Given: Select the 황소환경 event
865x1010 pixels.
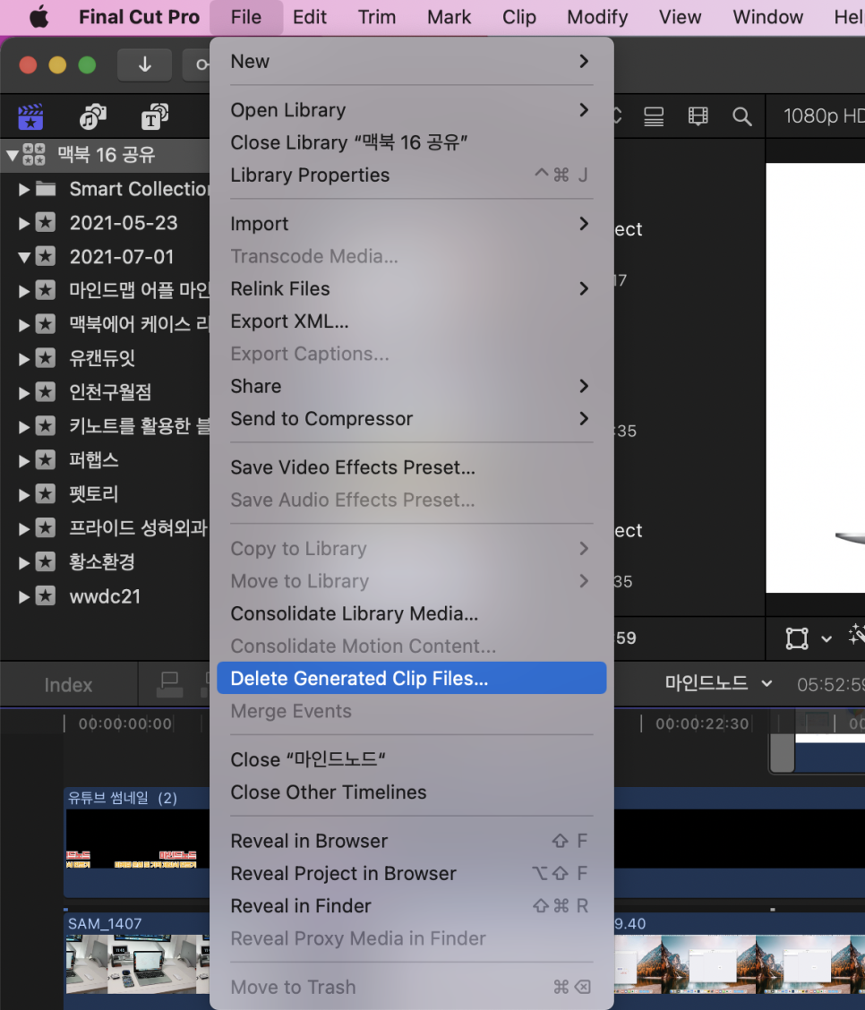Looking at the screenshot, I should tap(102, 561).
